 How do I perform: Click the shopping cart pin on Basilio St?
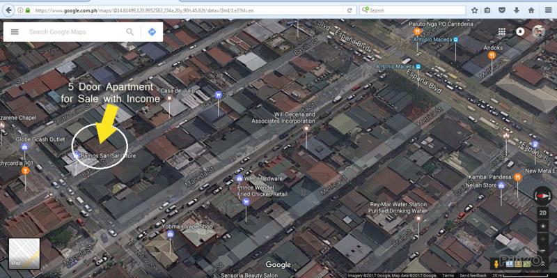click(218, 95)
